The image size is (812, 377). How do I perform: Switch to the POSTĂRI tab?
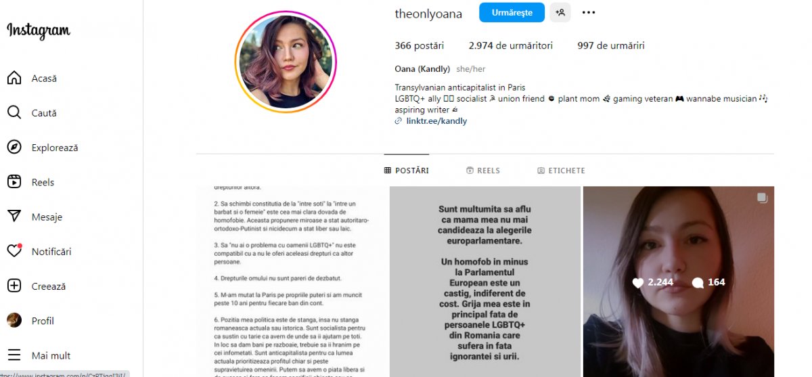pos(407,171)
